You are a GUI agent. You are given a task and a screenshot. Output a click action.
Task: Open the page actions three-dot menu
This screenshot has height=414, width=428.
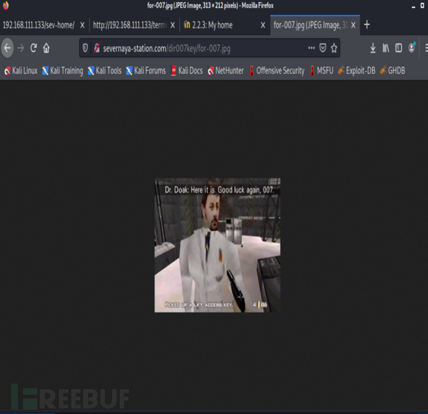click(x=311, y=48)
